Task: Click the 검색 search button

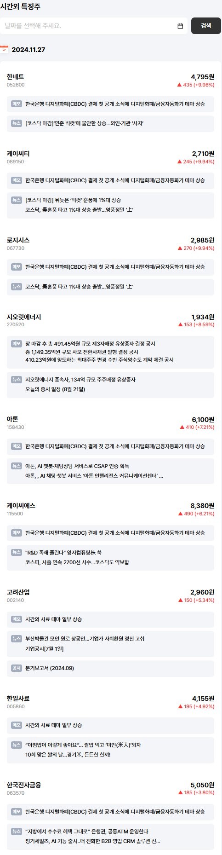Action: (206, 26)
